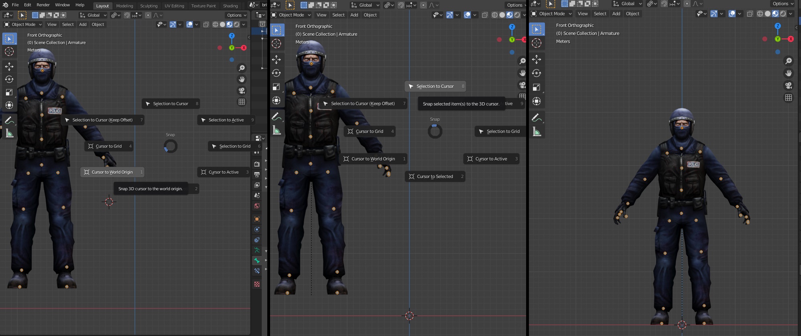Select the Scale tool in the right viewport
Image resolution: width=801 pixels, height=336 pixels.
537,87
